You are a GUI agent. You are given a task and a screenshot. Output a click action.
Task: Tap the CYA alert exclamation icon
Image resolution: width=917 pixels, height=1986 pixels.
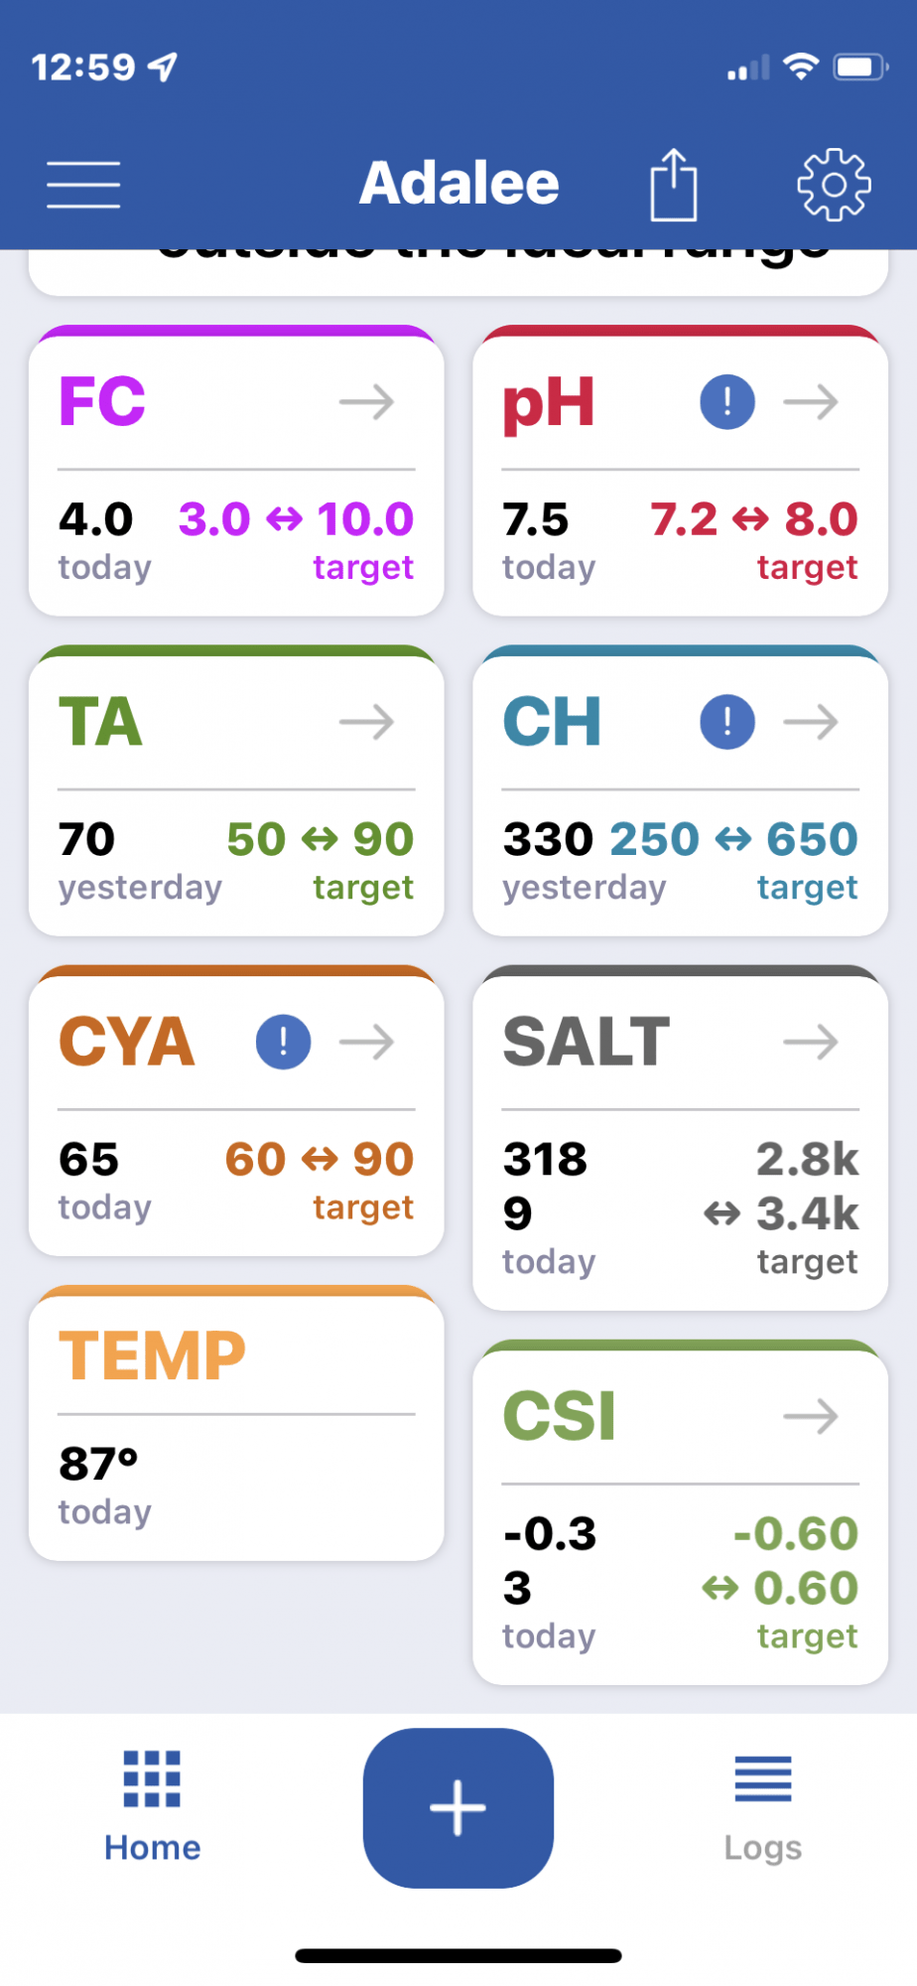284,1042
